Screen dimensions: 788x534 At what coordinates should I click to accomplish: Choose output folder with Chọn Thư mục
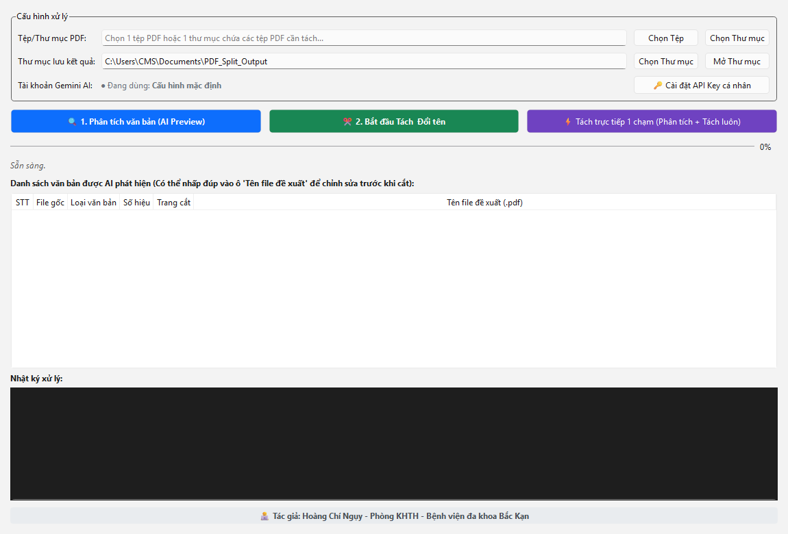(666, 61)
